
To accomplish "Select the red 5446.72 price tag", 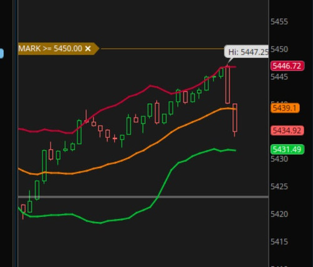I will [x=287, y=66].
